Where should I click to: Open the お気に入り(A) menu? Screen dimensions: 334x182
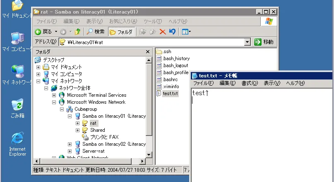point(123,21)
